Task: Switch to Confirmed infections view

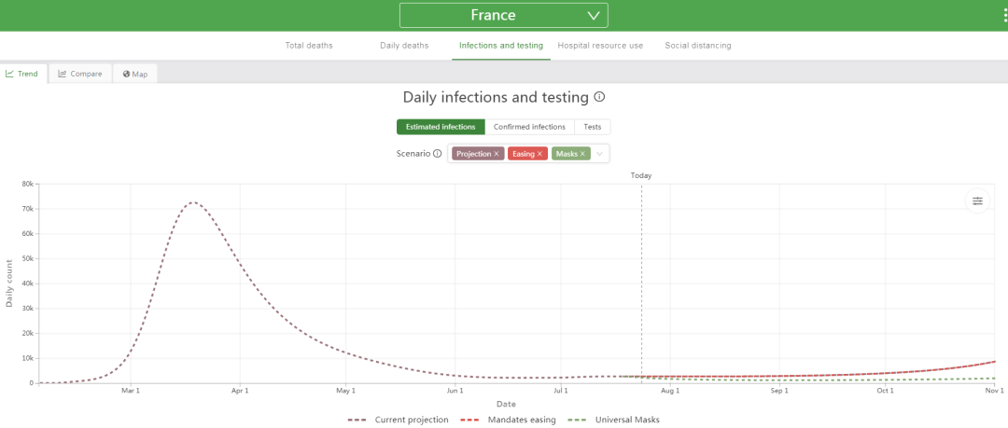Action: coord(530,127)
